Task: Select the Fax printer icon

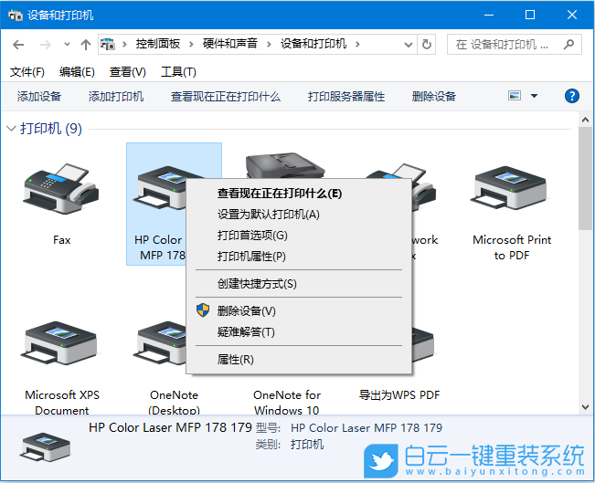Action: pyautogui.click(x=61, y=189)
